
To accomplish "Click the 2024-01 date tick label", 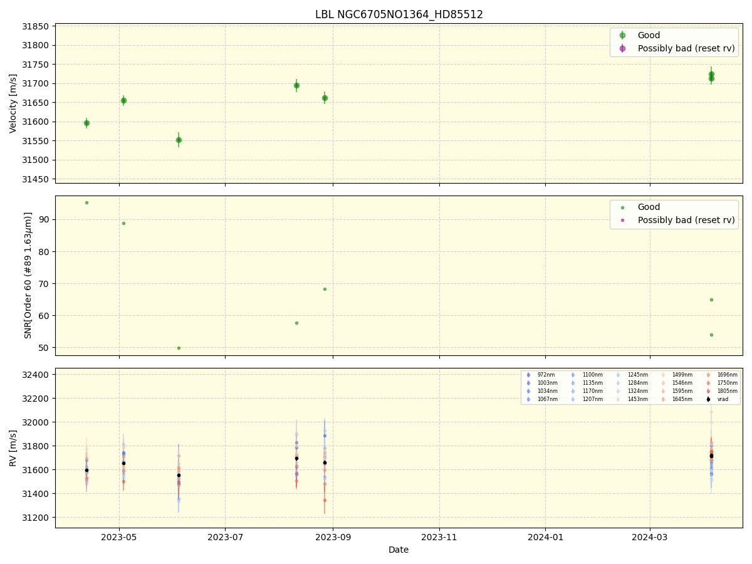I will (x=545, y=537).
